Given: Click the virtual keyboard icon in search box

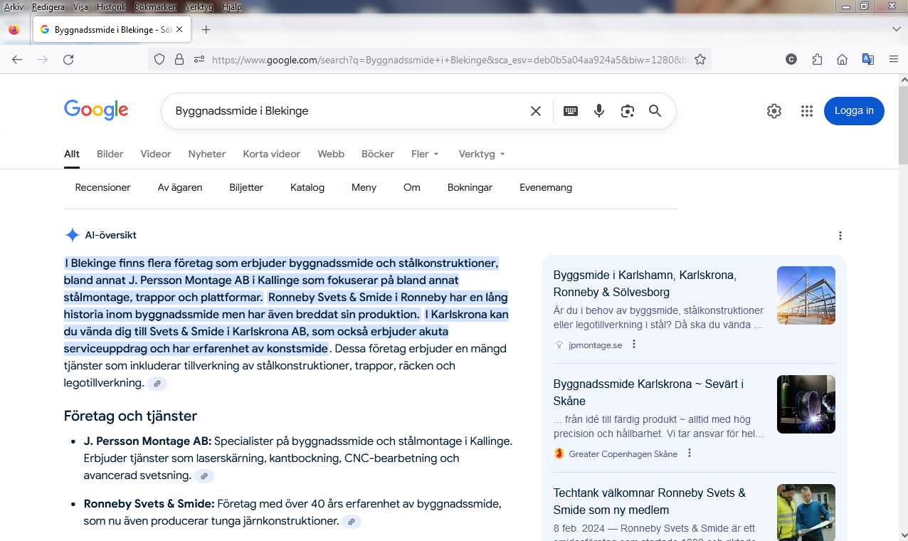Looking at the screenshot, I should (x=571, y=111).
